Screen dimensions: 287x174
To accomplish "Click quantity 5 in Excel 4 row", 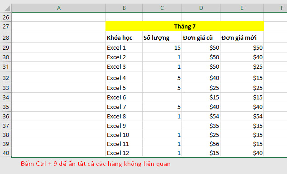I will coord(162,78).
